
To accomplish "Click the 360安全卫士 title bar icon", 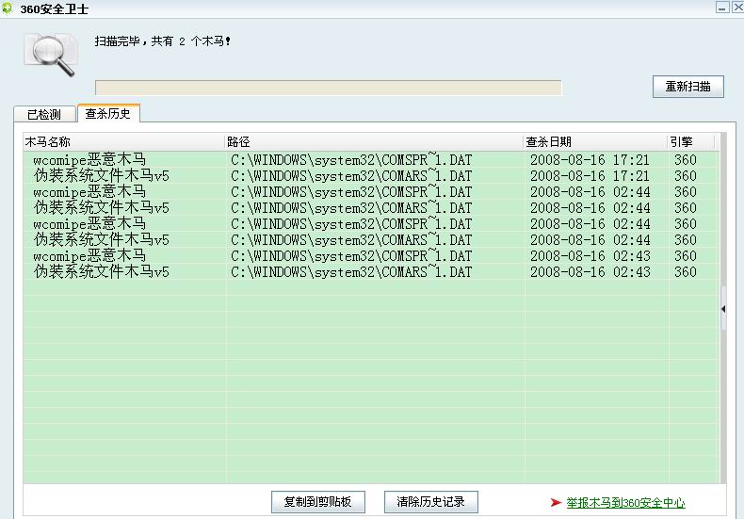I will coord(7,8).
